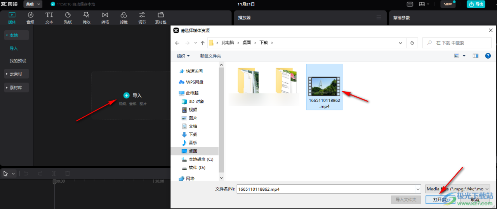Click the dialog forward arrow

(188, 43)
